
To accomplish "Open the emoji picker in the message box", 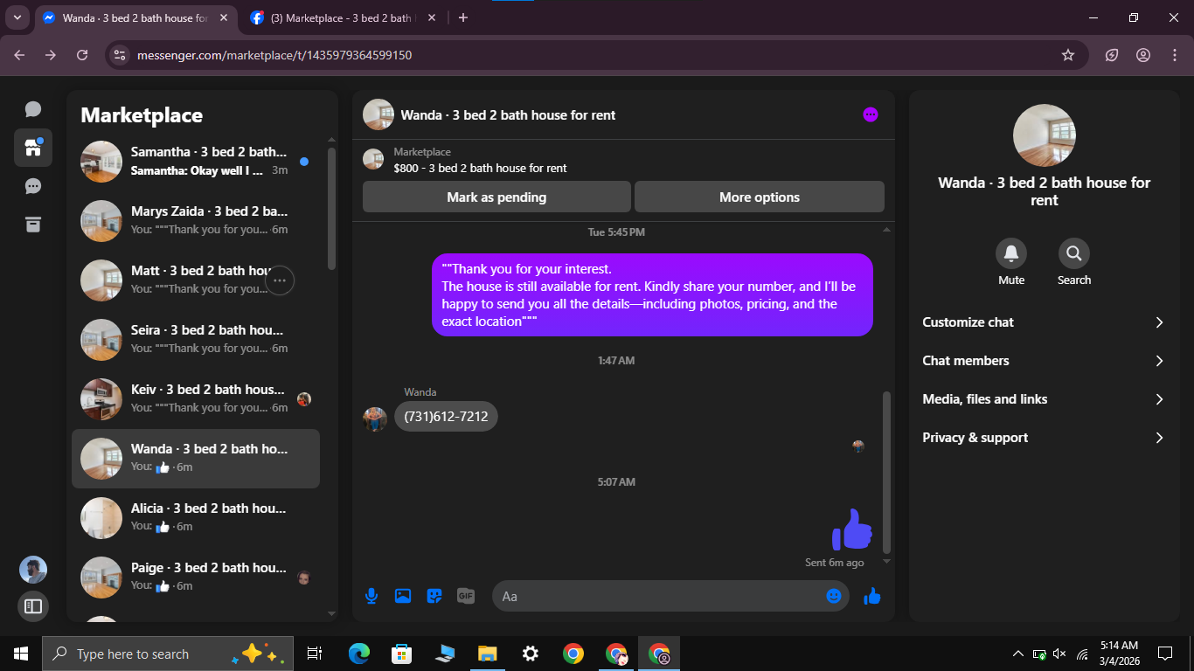I will tap(834, 596).
